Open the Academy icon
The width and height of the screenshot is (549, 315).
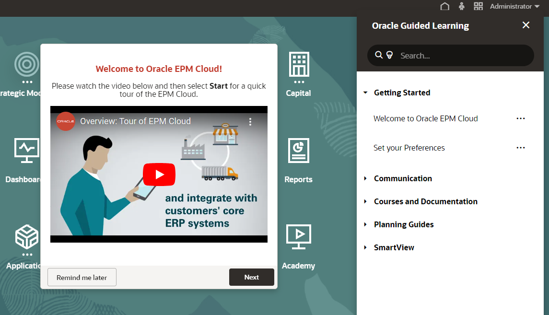pos(299,237)
